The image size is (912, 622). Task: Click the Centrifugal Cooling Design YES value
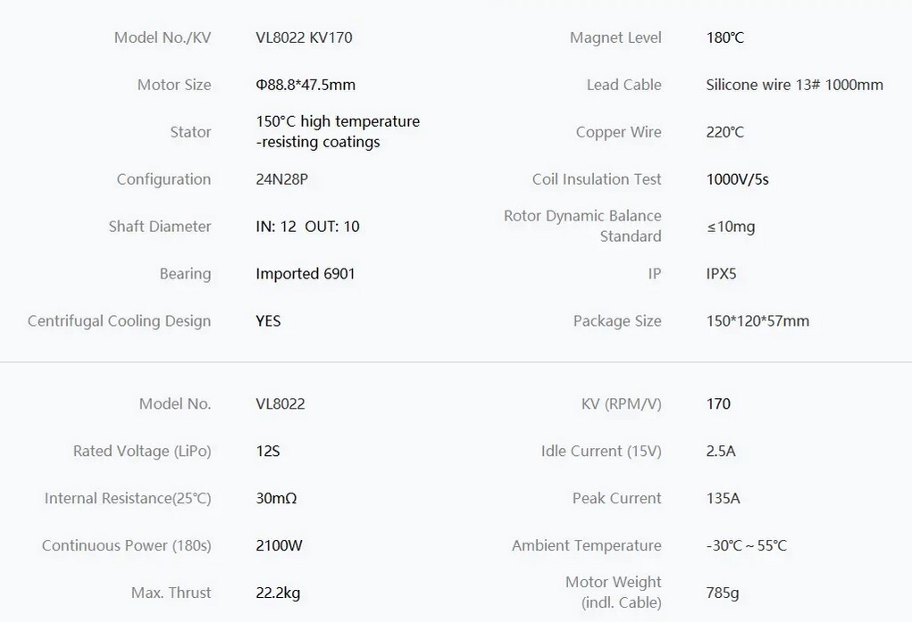268,321
